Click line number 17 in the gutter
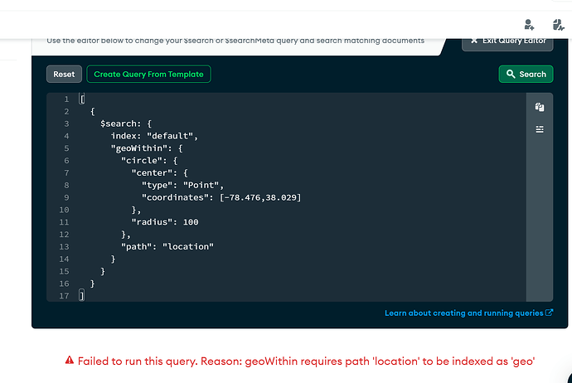Viewport: 572px width, 383px height. 65,296
